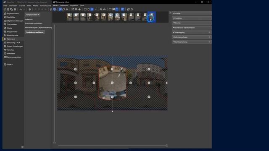Click the detach window icon in editor toolbar

click(128, 9)
